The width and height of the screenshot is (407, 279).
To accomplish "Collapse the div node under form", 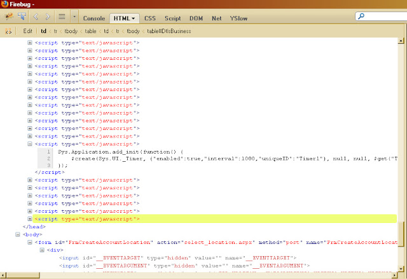I will click(42, 250).
